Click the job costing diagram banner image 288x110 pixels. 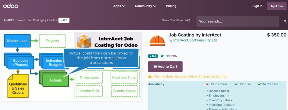(x=72, y=67)
